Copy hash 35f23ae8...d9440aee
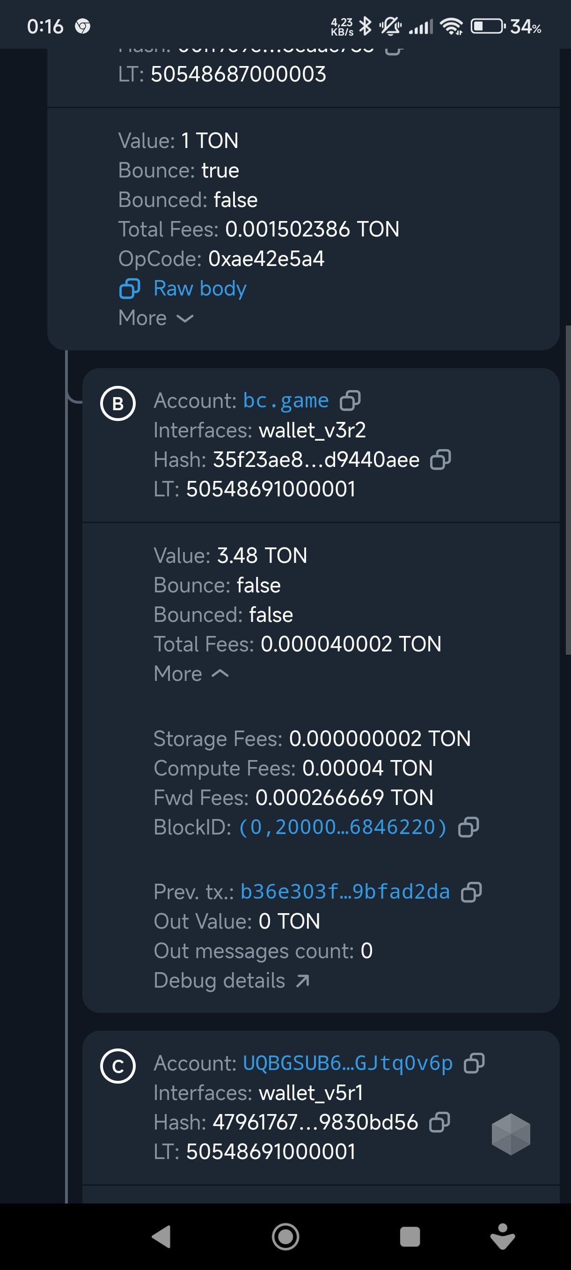571x1270 pixels. pyautogui.click(x=440, y=459)
